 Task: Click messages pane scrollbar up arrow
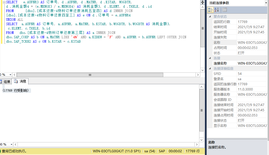pos(202,87)
